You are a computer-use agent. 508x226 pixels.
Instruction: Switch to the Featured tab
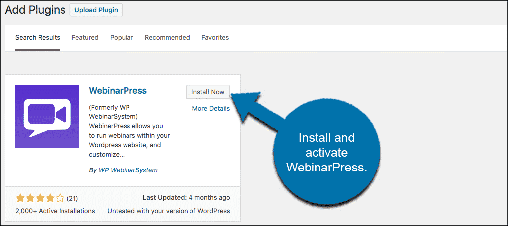pos(85,38)
